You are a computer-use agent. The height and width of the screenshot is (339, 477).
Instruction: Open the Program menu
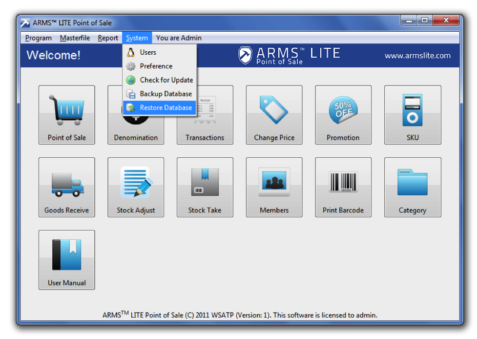(38, 38)
